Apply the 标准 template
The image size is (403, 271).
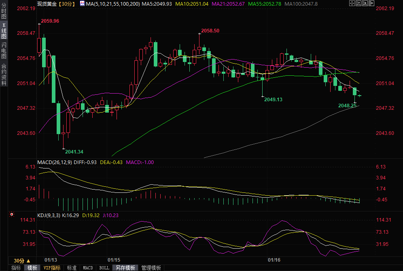72,268
